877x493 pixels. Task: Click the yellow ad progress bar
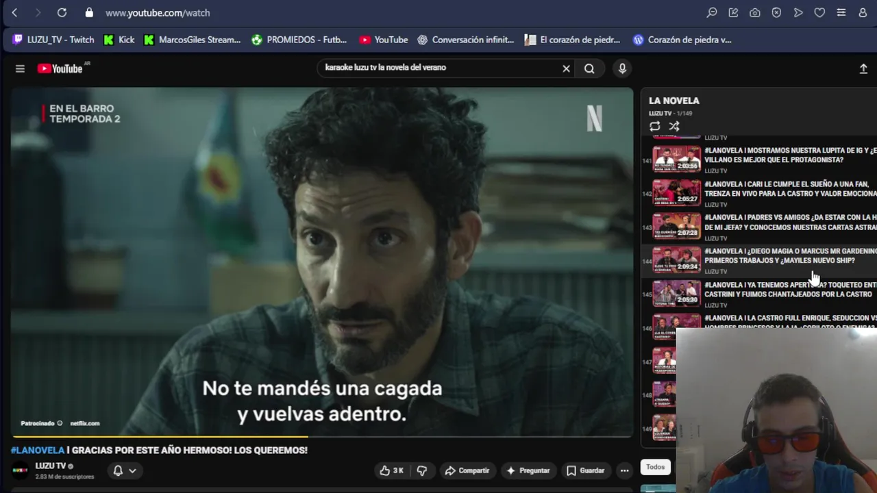[x=160, y=436]
